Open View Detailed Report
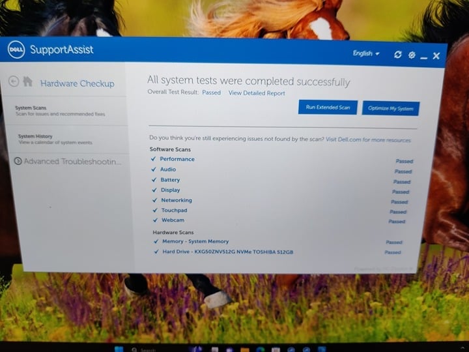Image resolution: width=469 pixels, height=352 pixels. 257,93
